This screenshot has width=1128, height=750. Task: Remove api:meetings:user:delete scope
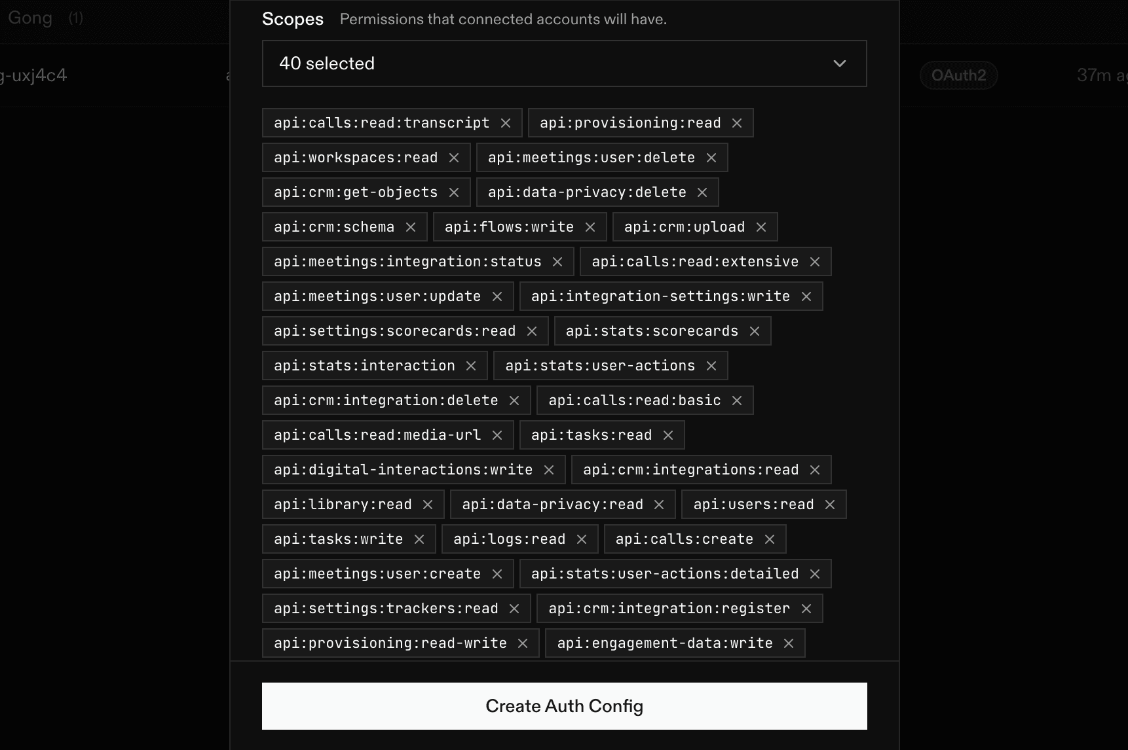pos(711,158)
